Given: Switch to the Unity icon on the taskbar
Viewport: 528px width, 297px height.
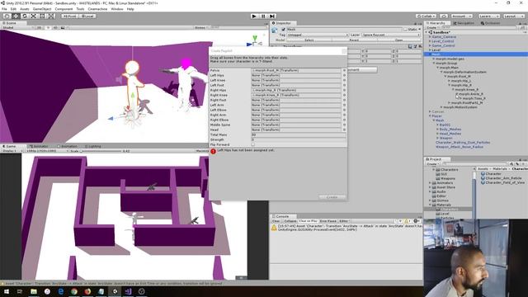Looking at the screenshot, I should pos(115,291).
